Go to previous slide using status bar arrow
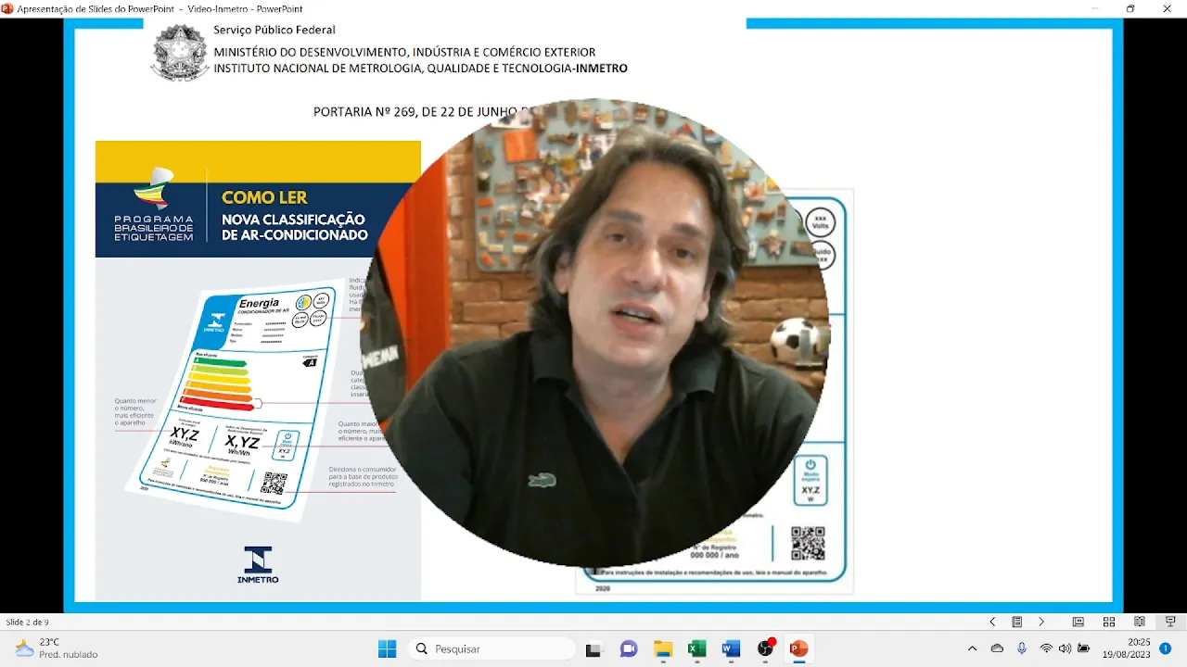The width and height of the screenshot is (1187, 667). (x=992, y=622)
